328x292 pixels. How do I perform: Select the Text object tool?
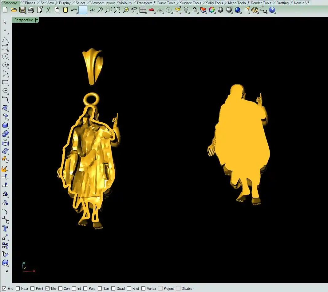5,228
